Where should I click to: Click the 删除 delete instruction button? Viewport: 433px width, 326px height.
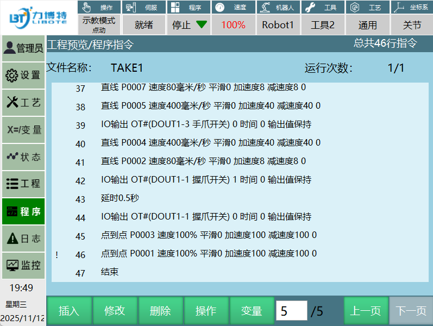point(160,311)
